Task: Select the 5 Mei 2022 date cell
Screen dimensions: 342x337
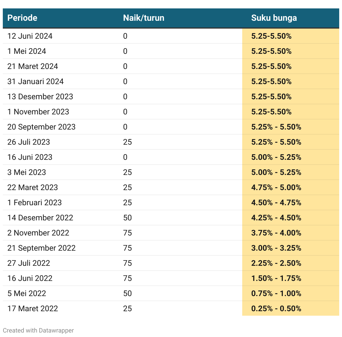Action: [x=27, y=294]
